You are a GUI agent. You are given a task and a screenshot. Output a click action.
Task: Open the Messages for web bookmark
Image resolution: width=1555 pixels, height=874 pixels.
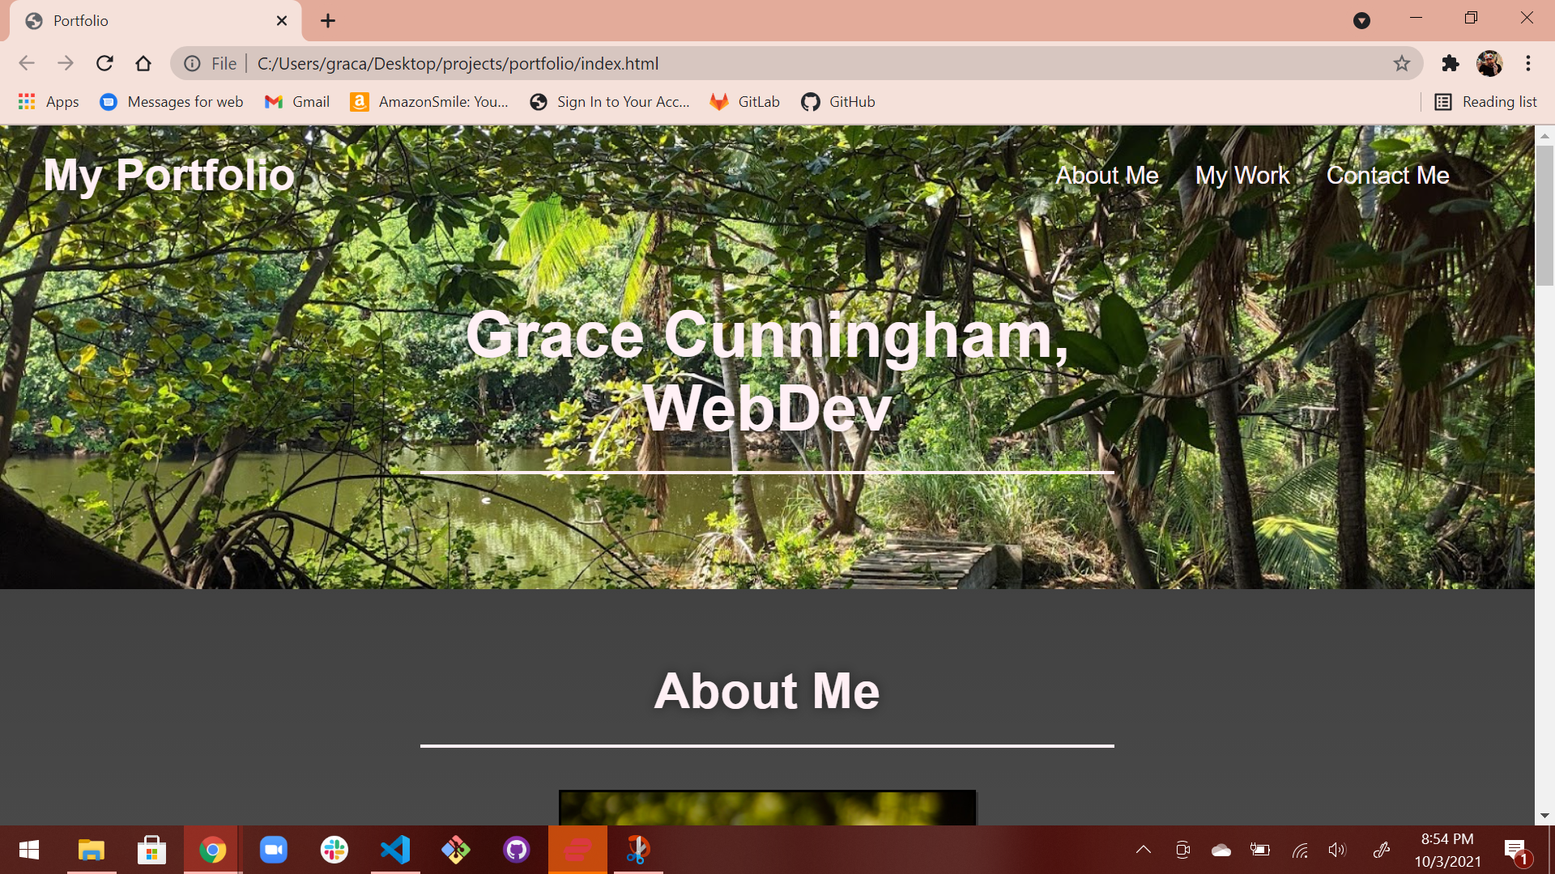(172, 102)
